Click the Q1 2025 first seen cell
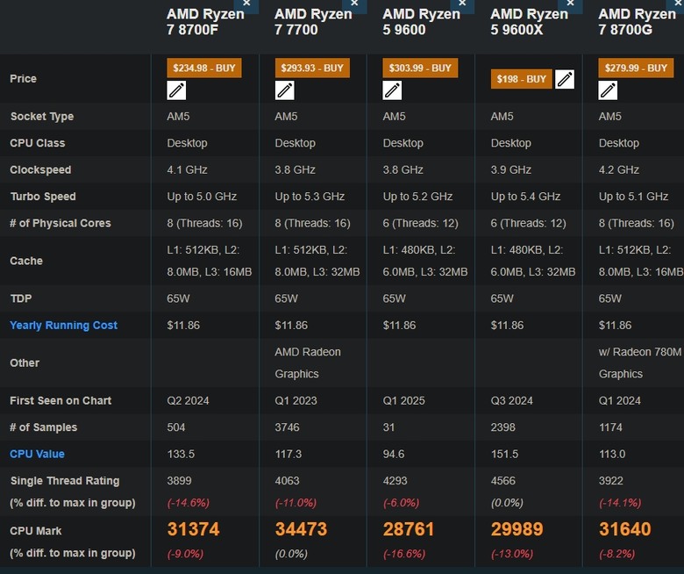Viewport: 684px width, 574px height. (404, 401)
